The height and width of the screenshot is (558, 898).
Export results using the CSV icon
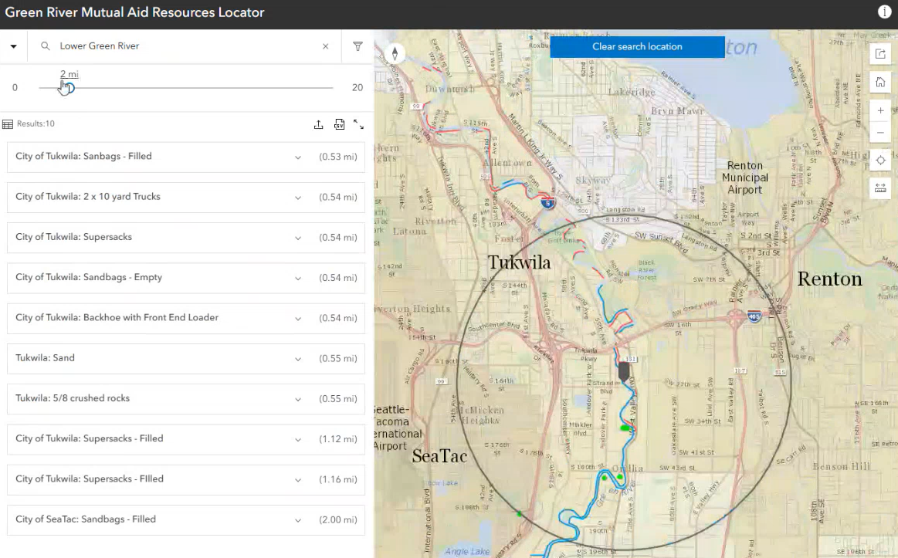coord(339,123)
